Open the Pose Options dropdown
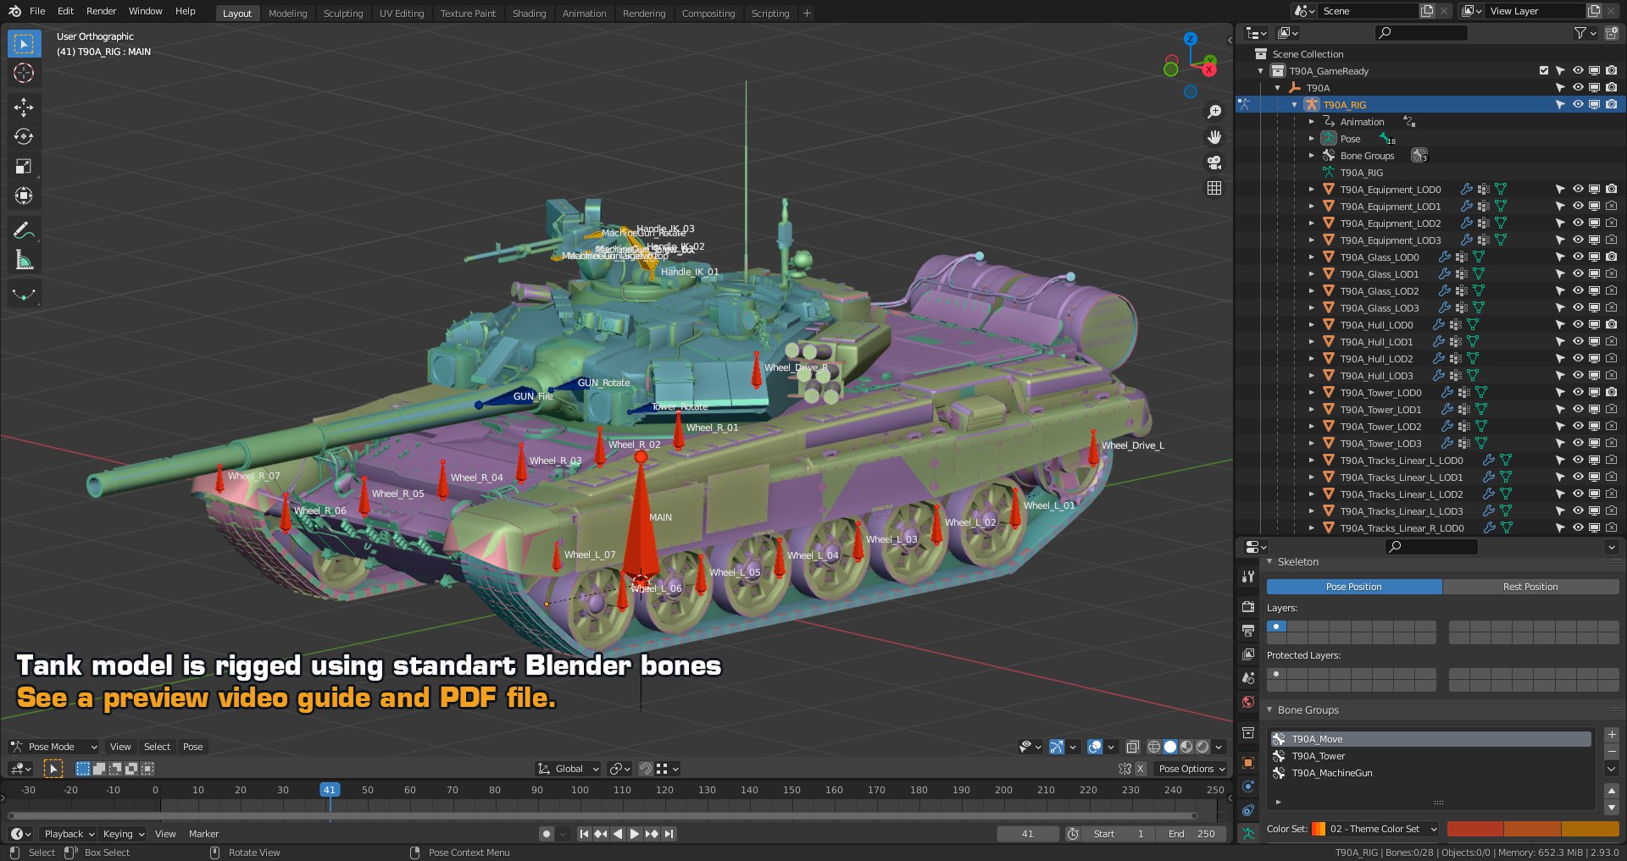This screenshot has width=1627, height=861. [x=1191, y=769]
